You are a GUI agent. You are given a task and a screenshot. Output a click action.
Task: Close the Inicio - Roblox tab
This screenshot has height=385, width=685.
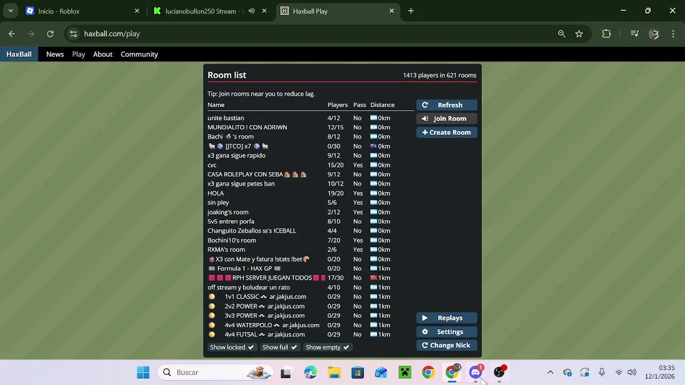pos(137,11)
